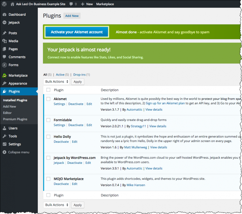Edit the Formidable plugin
The width and height of the screenshot is (242, 214).
coord(89,125)
